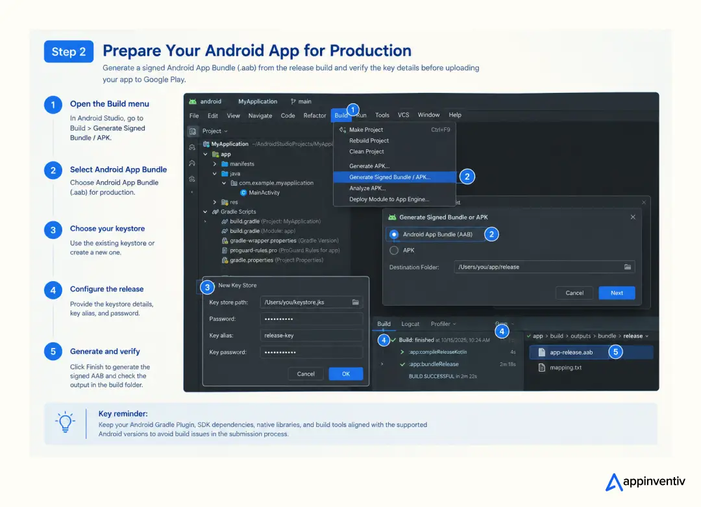701x507 pixels.
Task: Click the java folder icon
Action: (x=225, y=173)
